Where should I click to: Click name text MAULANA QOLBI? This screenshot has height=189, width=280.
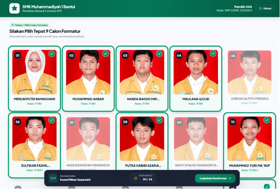(196, 99)
